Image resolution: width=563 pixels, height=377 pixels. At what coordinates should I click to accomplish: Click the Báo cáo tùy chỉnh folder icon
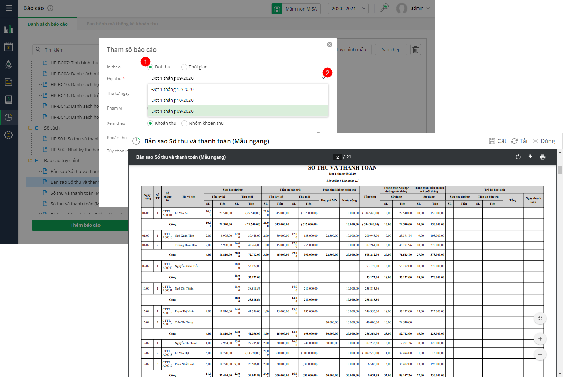(30, 160)
